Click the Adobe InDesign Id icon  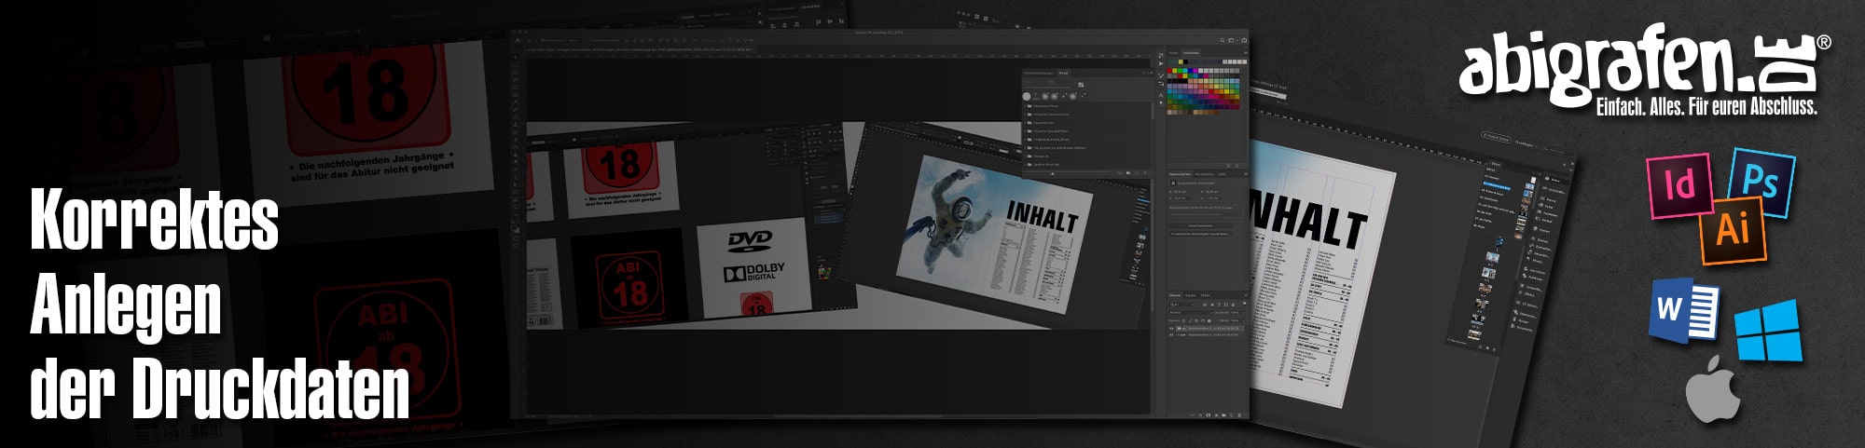pos(1680,185)
